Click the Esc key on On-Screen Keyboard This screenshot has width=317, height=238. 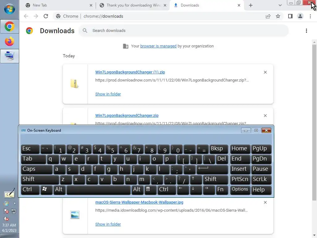point(30,149)
